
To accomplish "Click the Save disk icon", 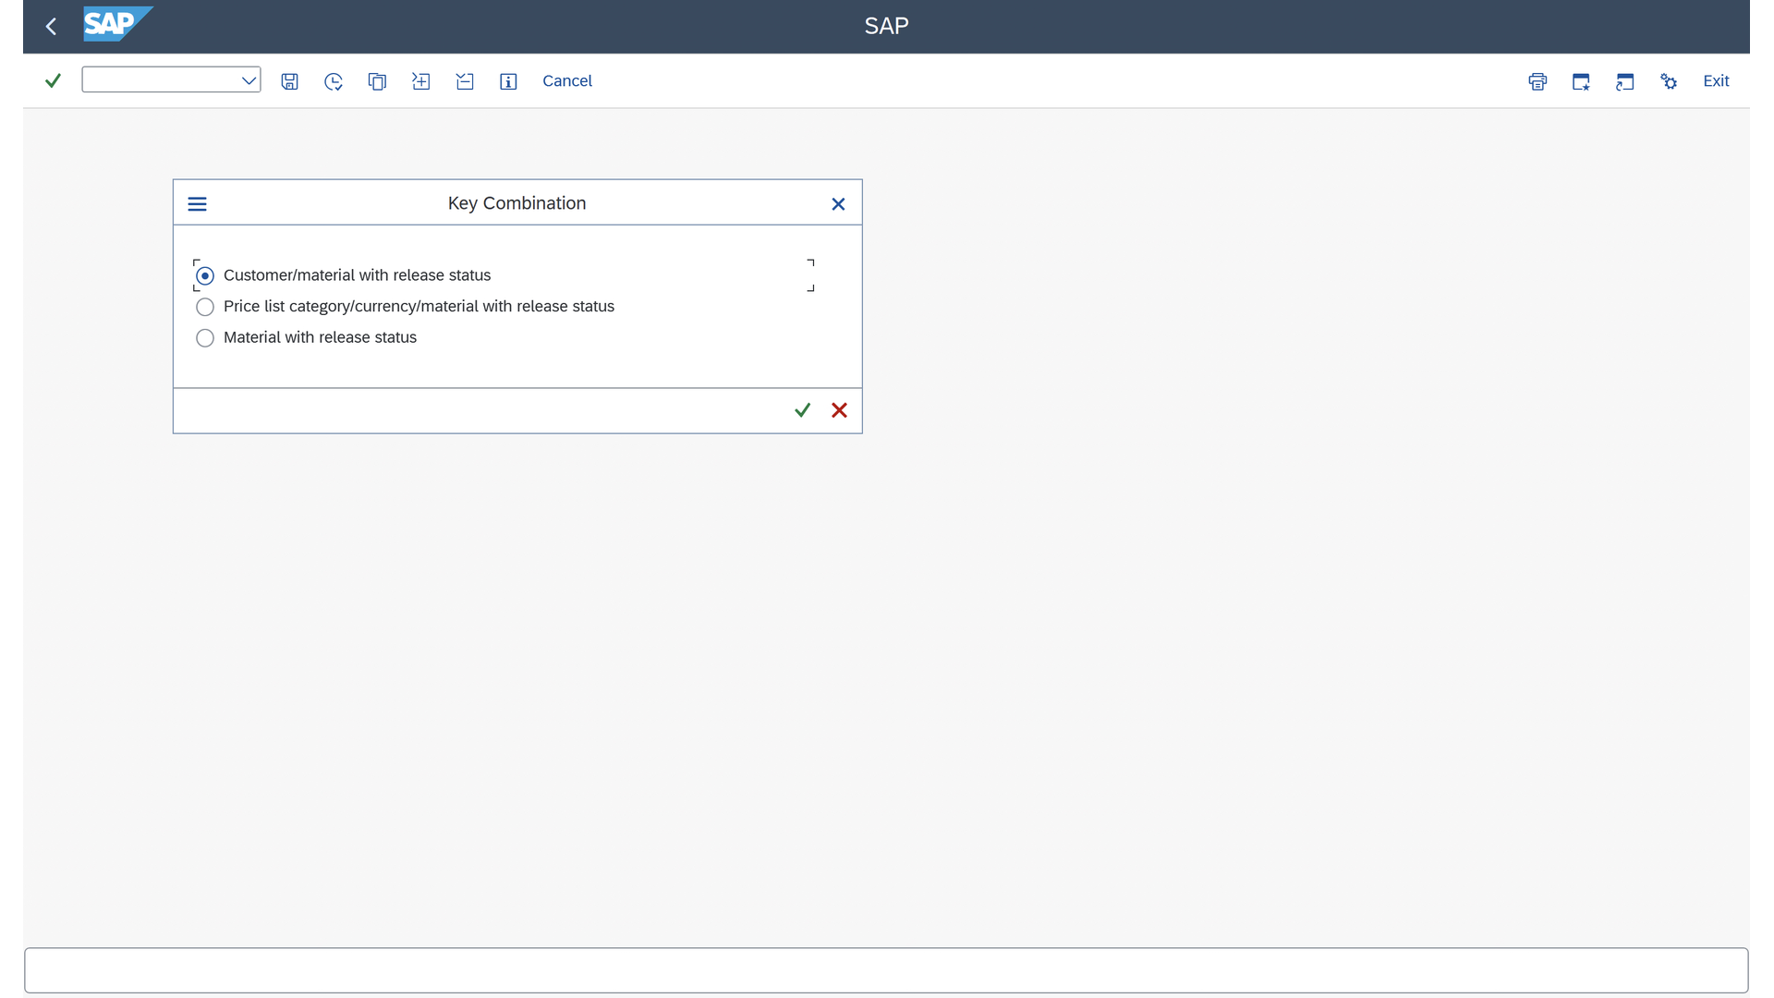I will [x=290, y=81].
